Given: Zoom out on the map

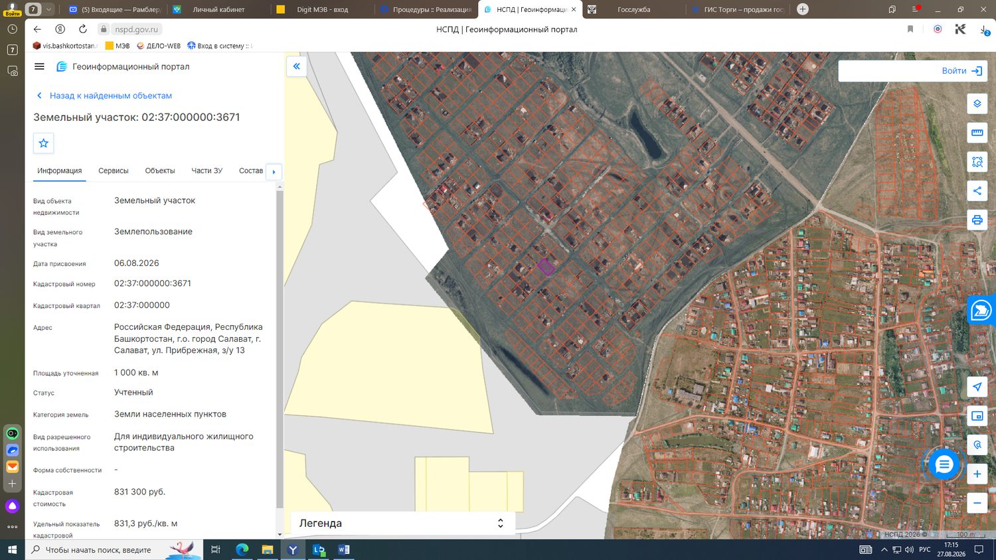Looking at the screenshot, I should point(977,503).
